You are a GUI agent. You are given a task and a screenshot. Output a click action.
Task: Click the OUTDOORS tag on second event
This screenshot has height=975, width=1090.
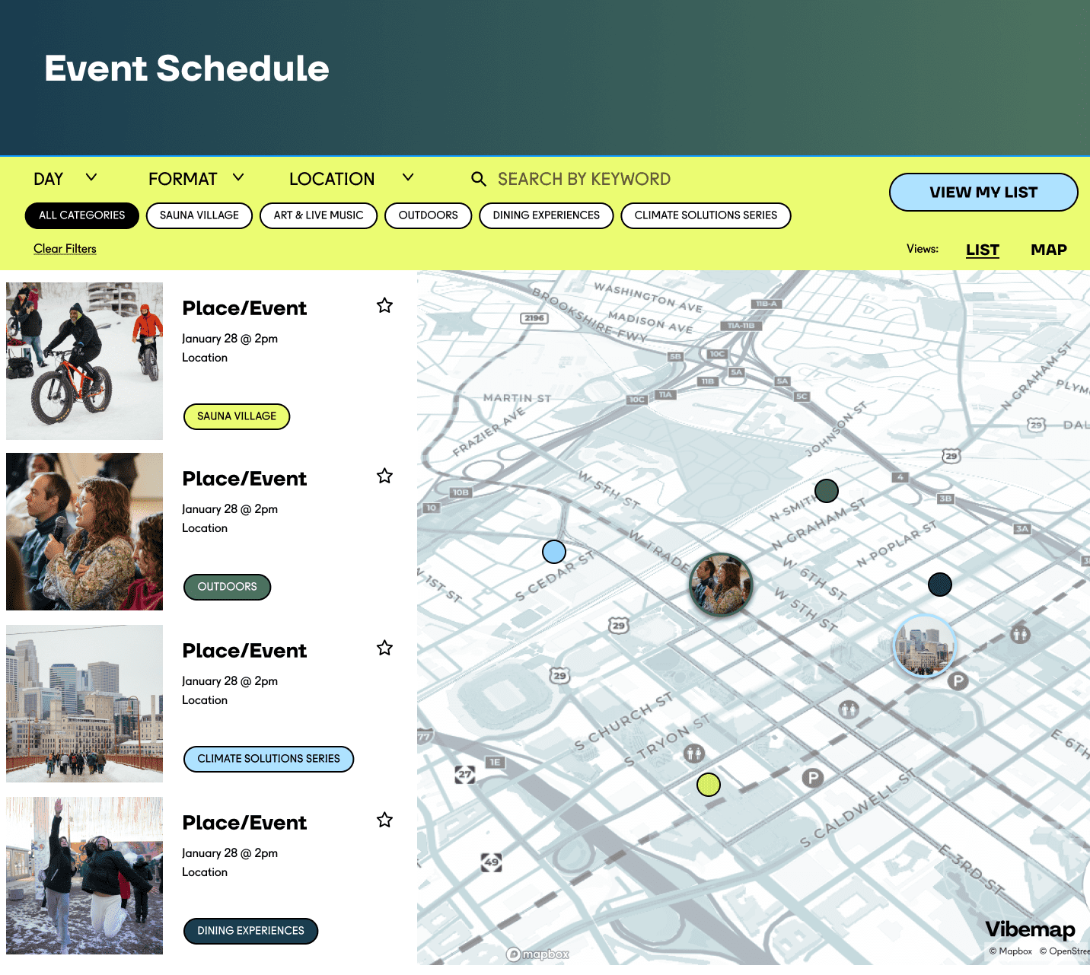[228, 587]
